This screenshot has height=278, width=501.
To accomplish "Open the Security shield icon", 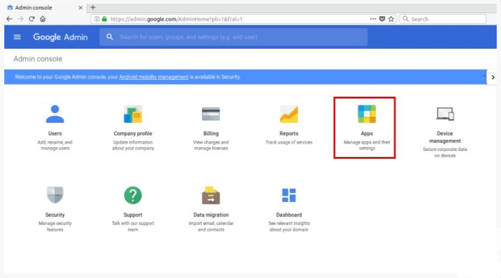I will (x=55, y=195).
